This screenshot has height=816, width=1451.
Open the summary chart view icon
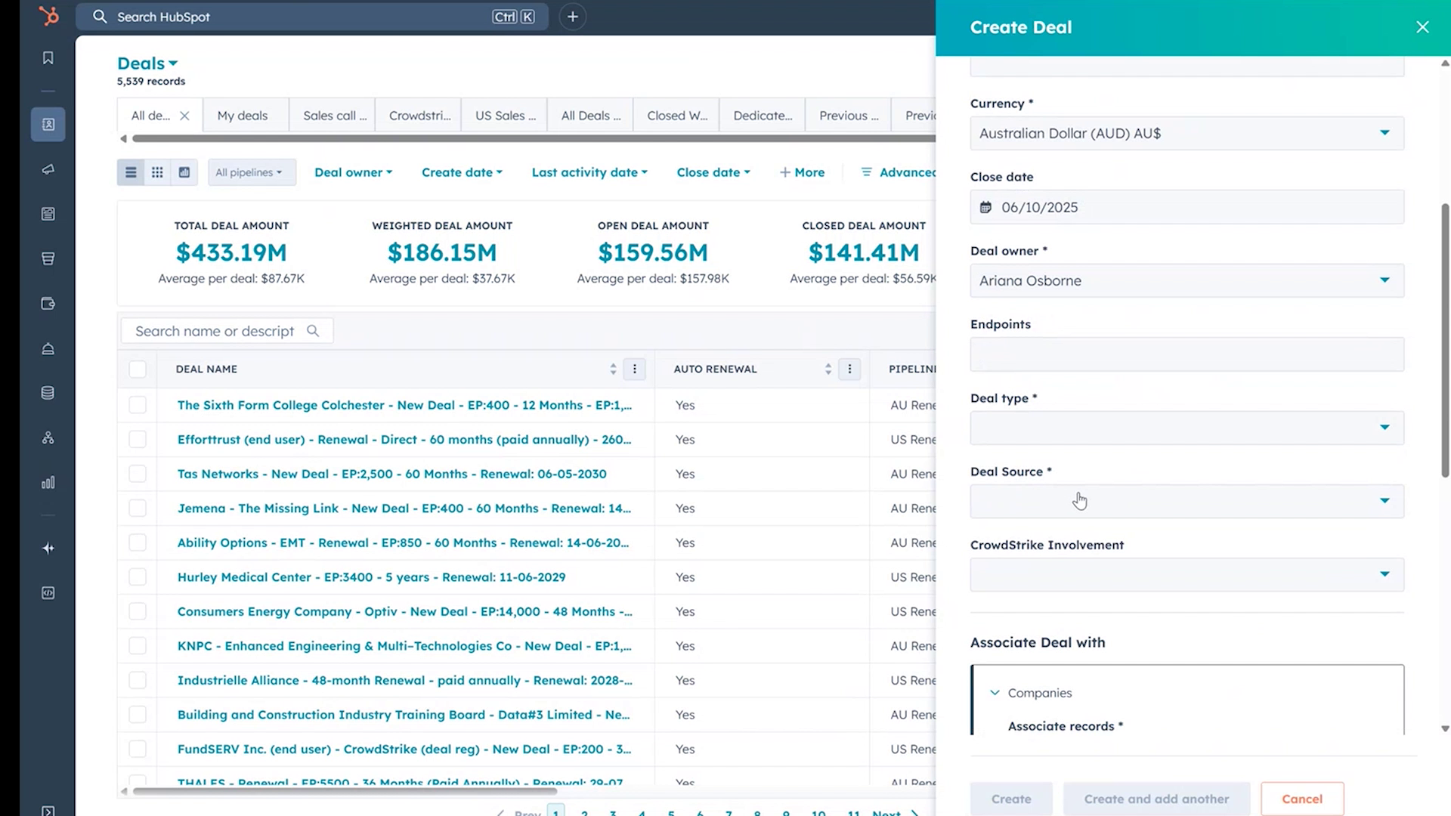(183, 172)
